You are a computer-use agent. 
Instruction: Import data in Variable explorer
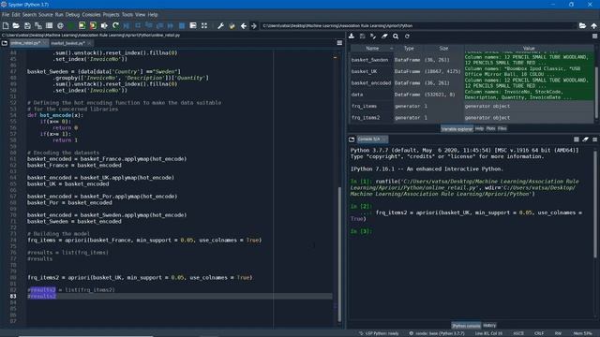(352, 37)
